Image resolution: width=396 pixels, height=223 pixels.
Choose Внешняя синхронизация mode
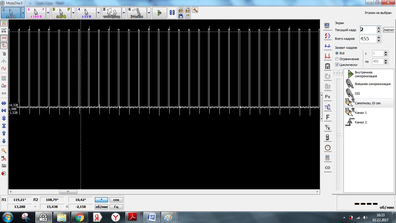tap(369, 84)
